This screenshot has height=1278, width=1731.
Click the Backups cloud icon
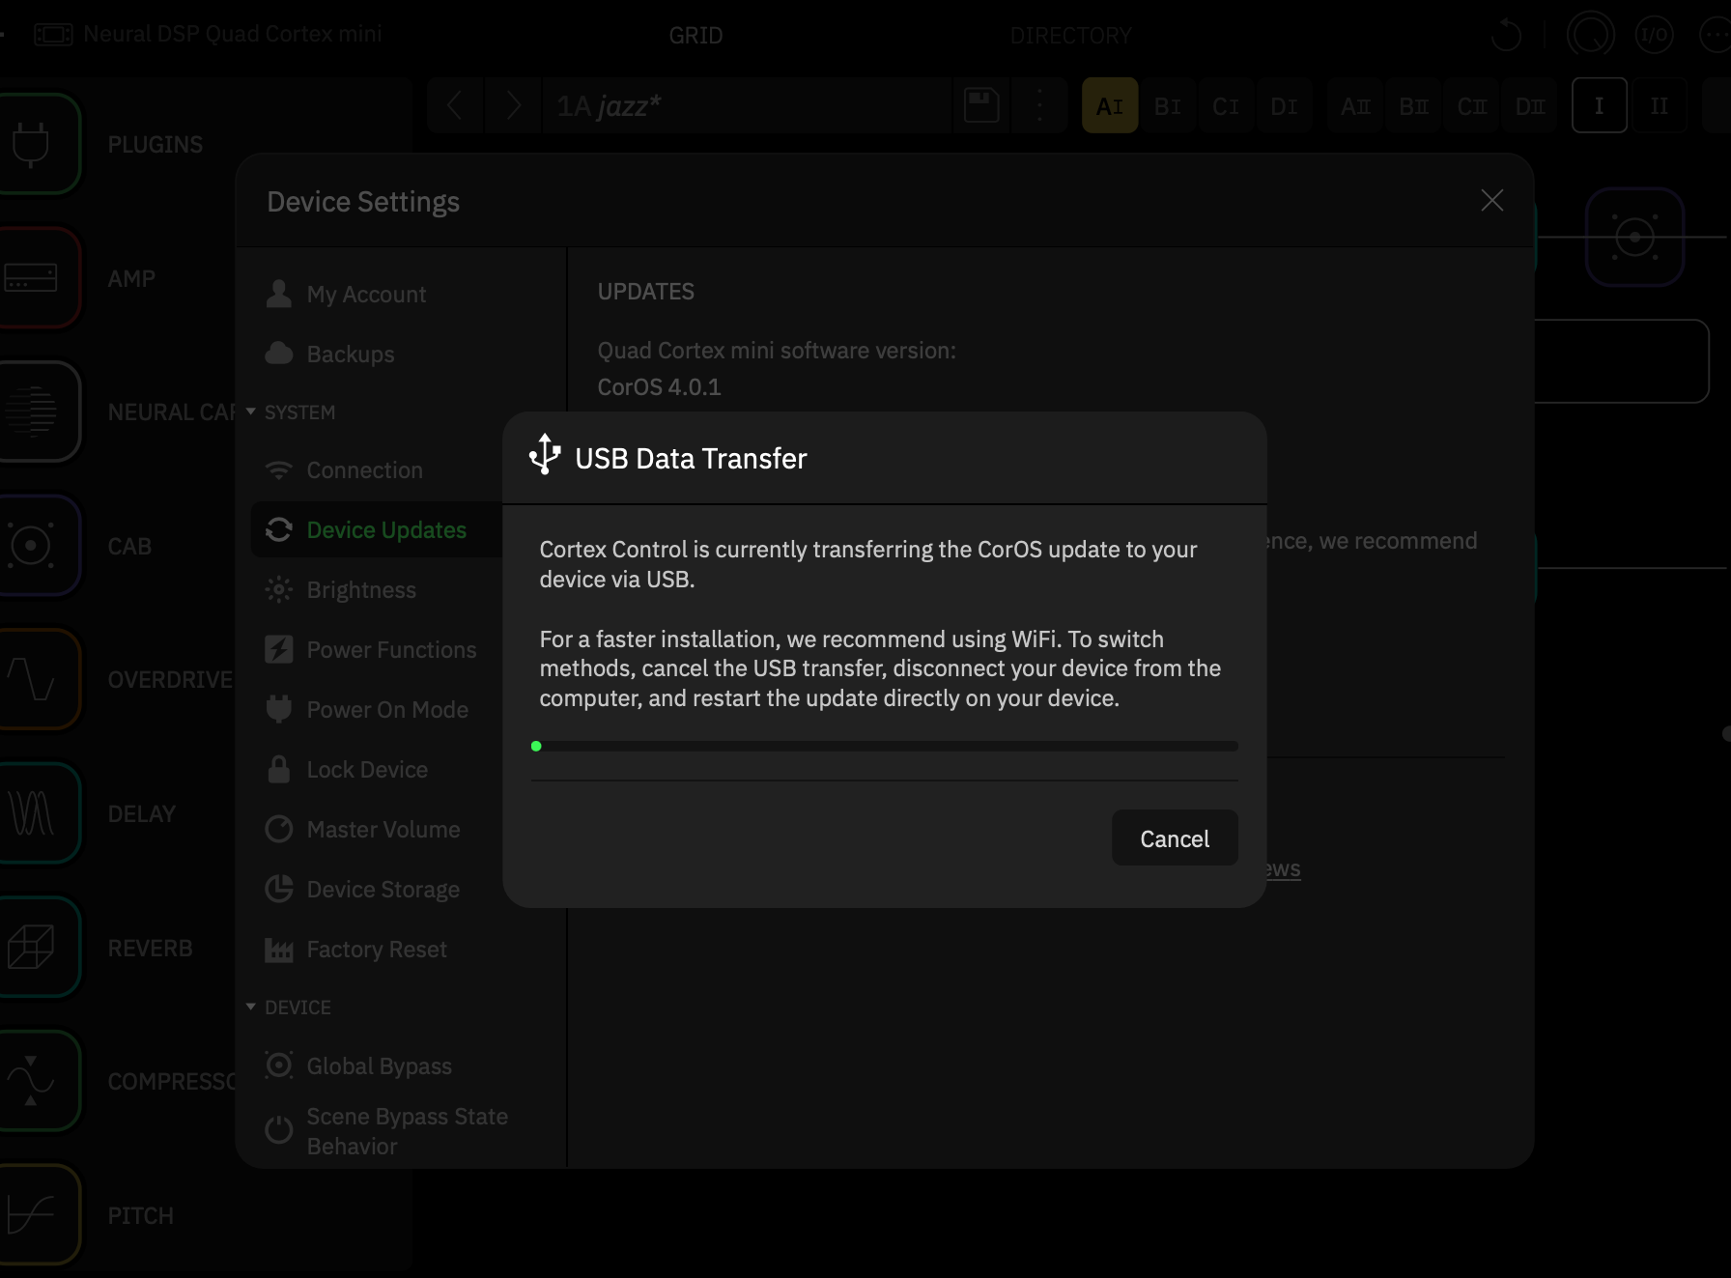(279, 354)
